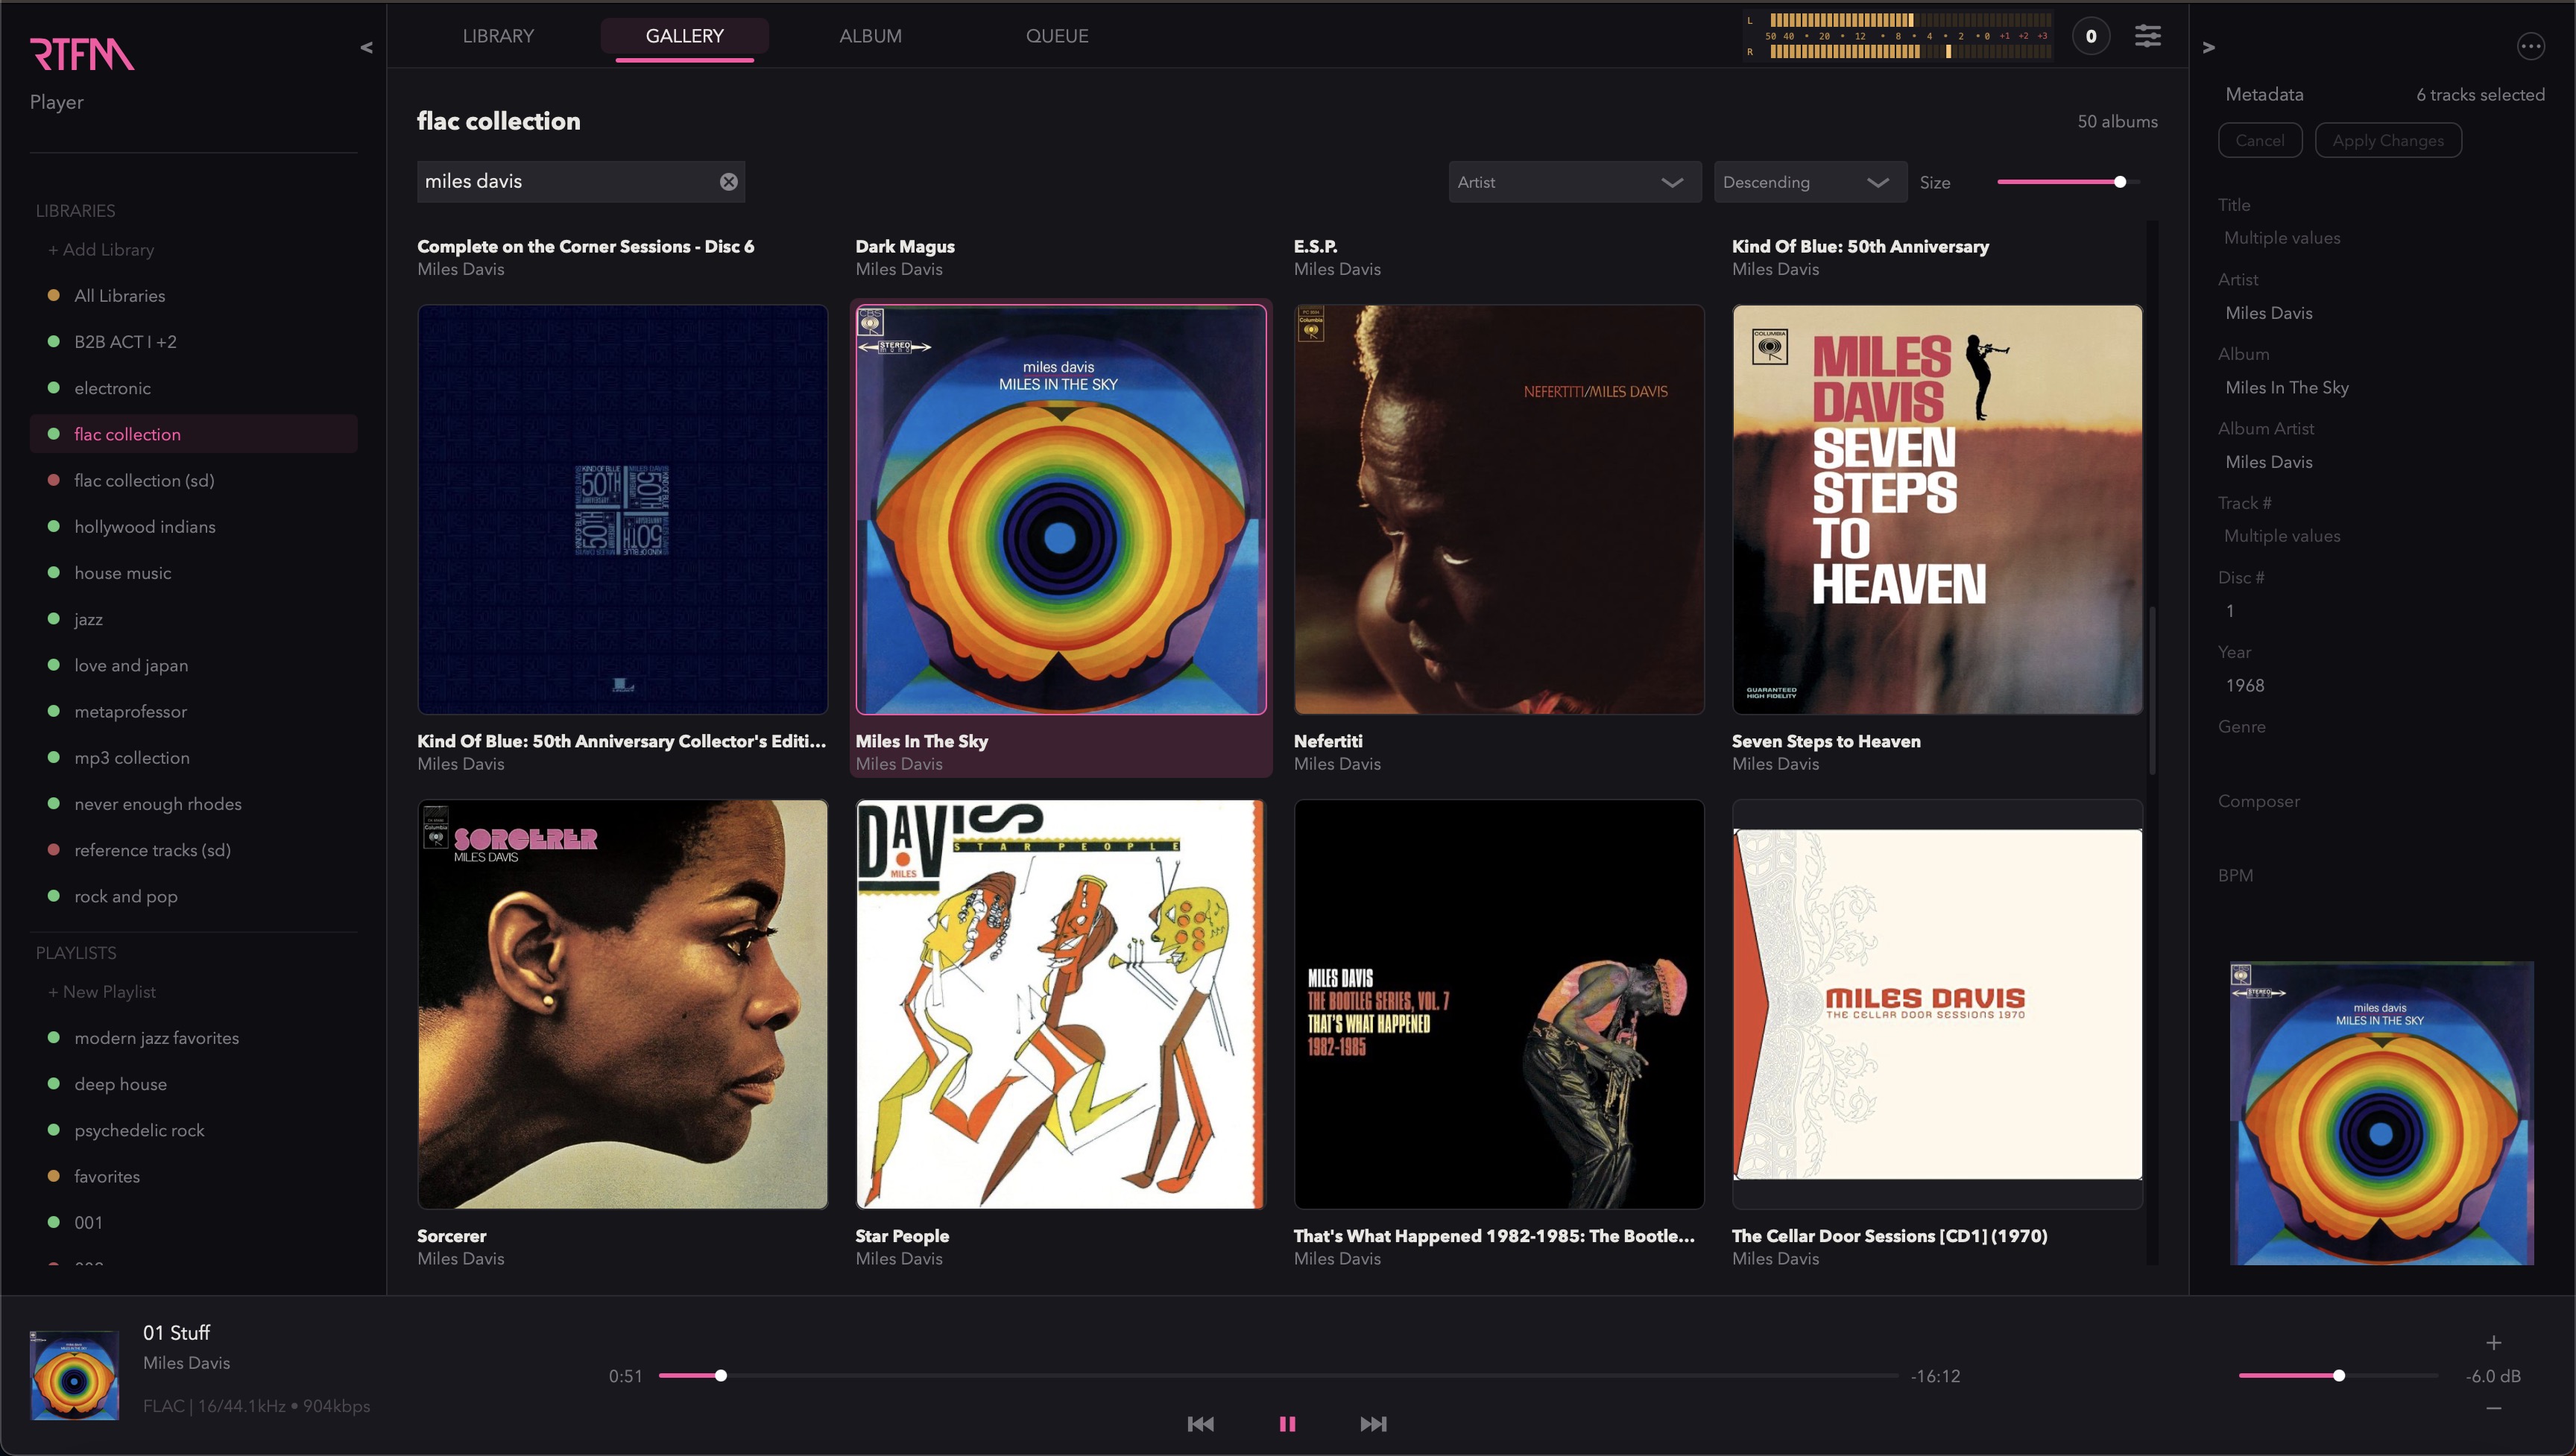
Task: Select the B2B ACT I +2 library
Action: (x=194, y=342)
